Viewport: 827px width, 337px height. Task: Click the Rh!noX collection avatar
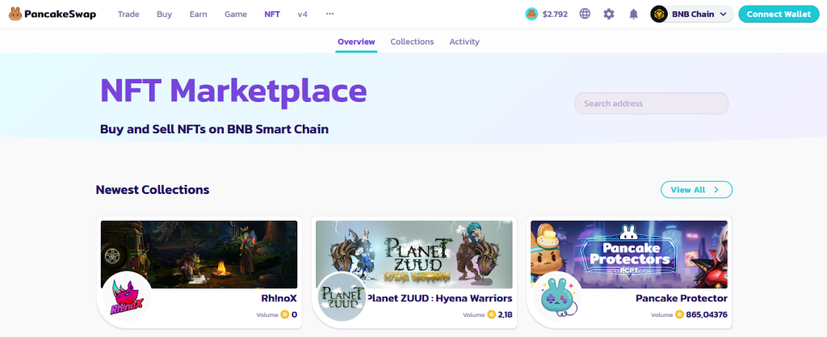(127, 297)
